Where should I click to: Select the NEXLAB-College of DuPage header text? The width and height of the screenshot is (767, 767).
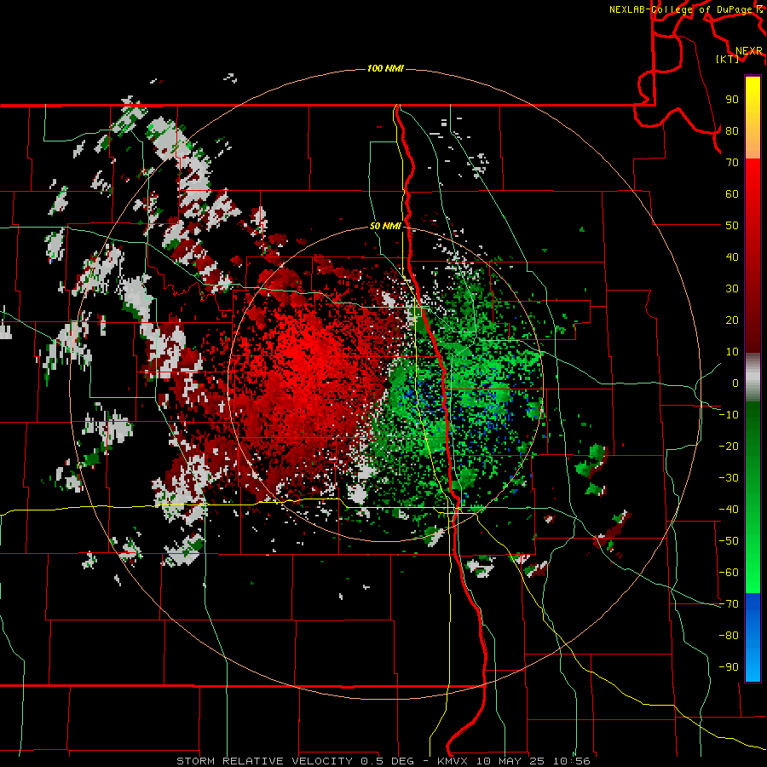pyautogui.click(x=682, y=9)
